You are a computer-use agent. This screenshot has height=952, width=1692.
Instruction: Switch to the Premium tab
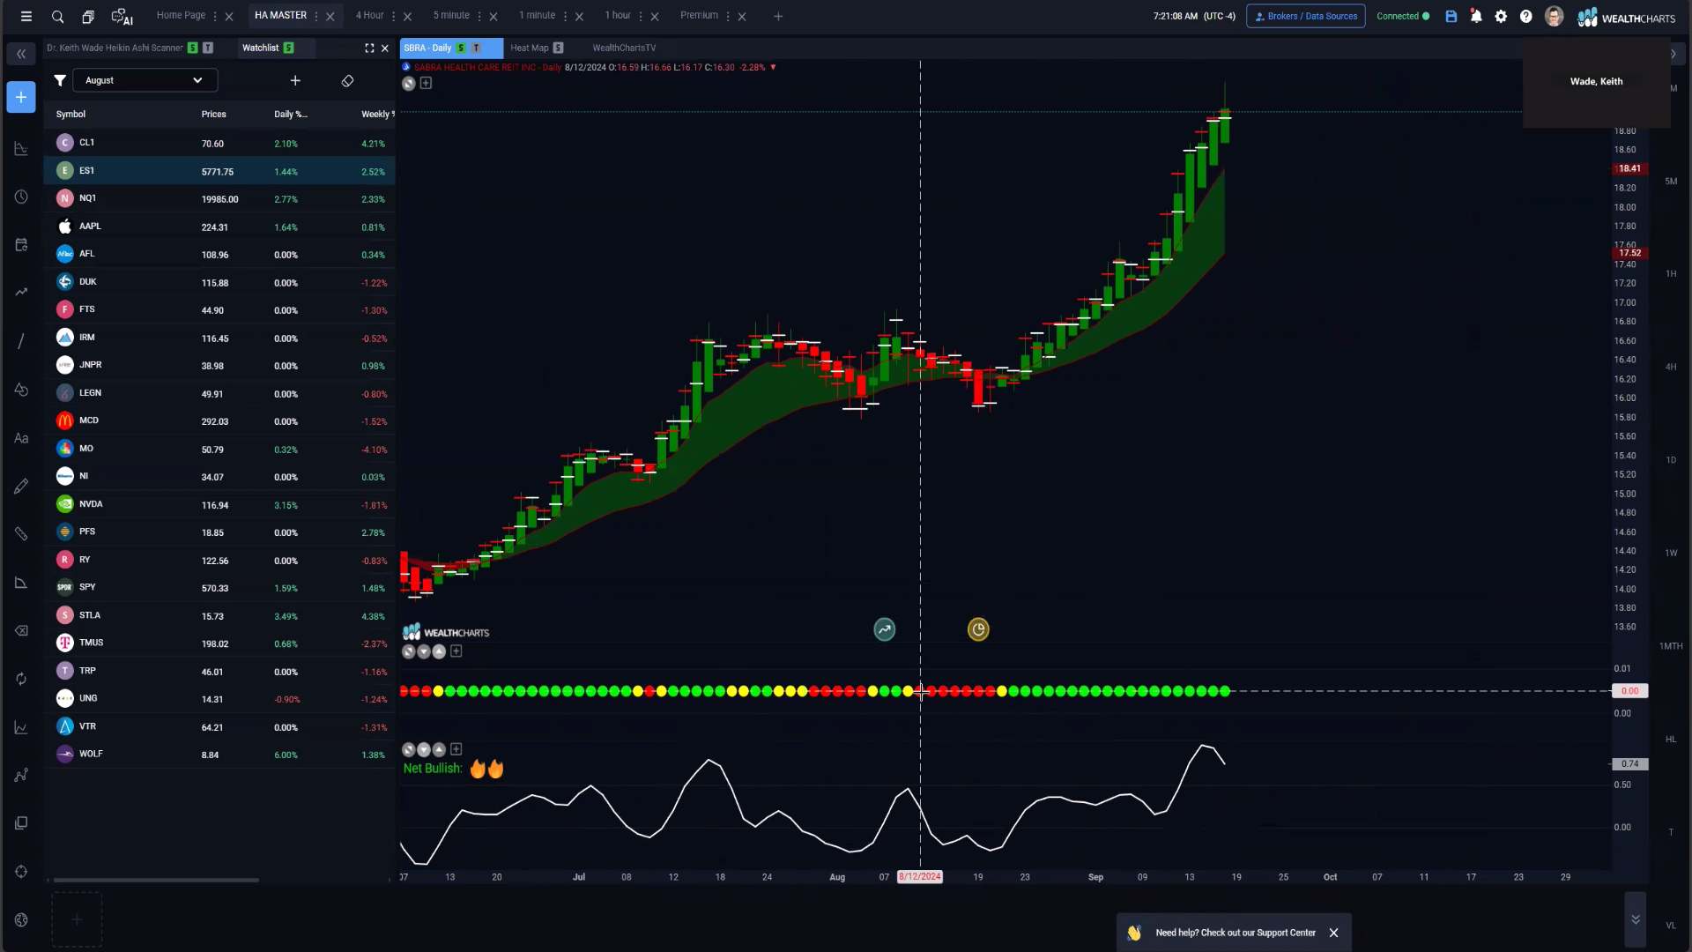point(699,16)
